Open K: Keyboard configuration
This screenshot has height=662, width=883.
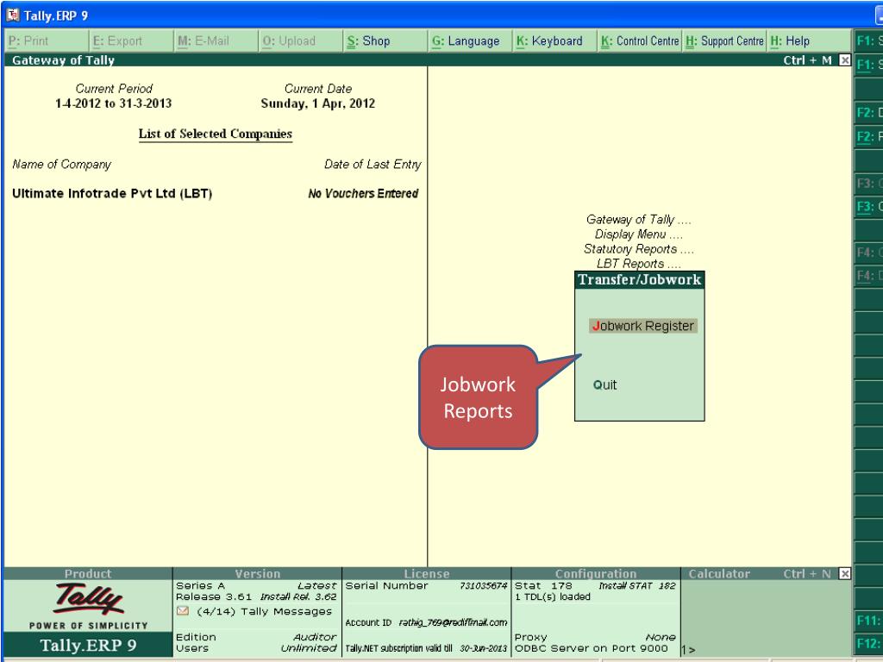pos(554,41)
